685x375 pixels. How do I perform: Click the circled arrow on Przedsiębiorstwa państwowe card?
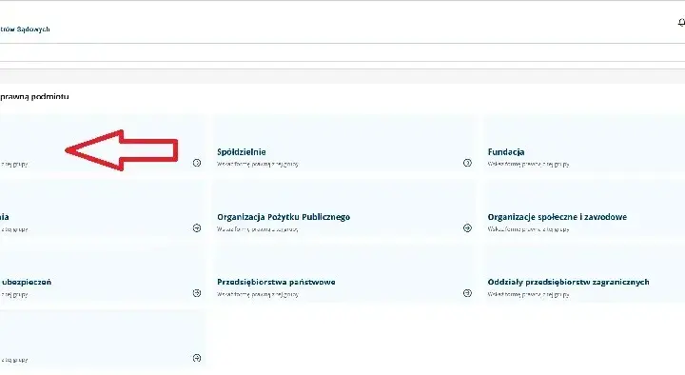pos(467,293)
